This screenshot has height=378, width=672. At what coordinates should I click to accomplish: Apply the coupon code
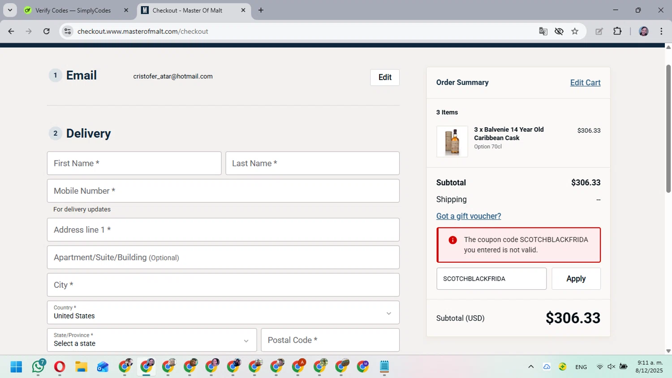click(576, 279)
